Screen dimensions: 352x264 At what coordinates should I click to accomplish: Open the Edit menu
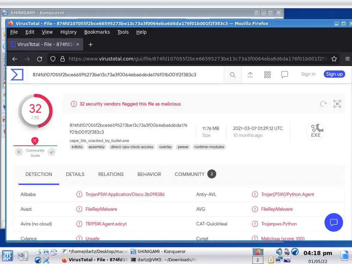[x=30, y=32]
